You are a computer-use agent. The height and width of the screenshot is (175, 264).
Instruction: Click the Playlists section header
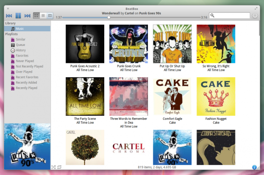point(11,34)
